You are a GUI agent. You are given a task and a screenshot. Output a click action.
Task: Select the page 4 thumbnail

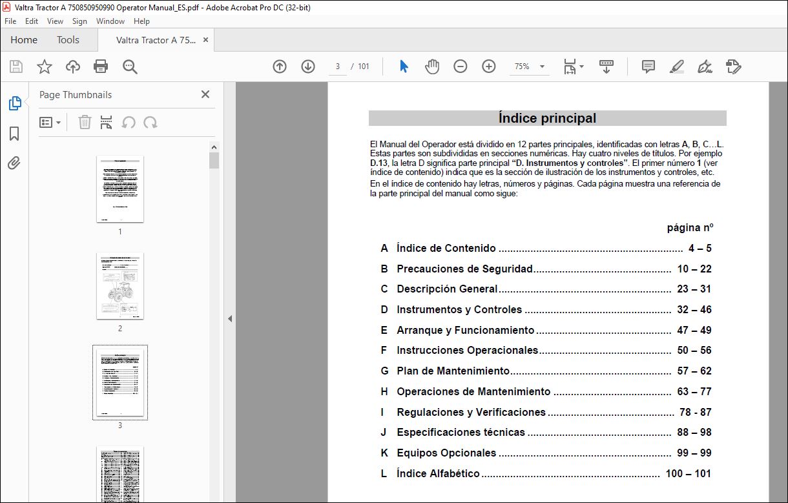click(x=120, y=475)
